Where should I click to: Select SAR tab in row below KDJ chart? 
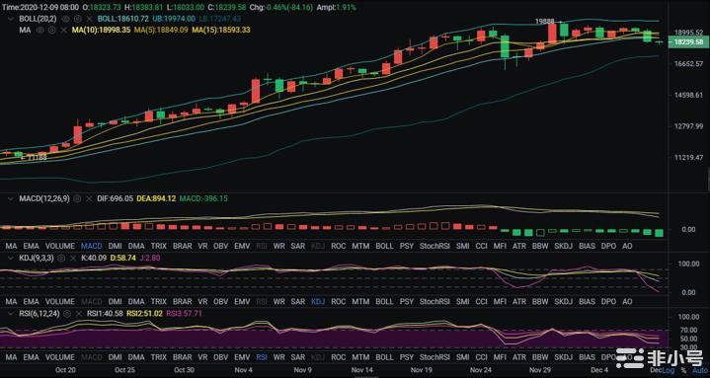click(297, 301)
